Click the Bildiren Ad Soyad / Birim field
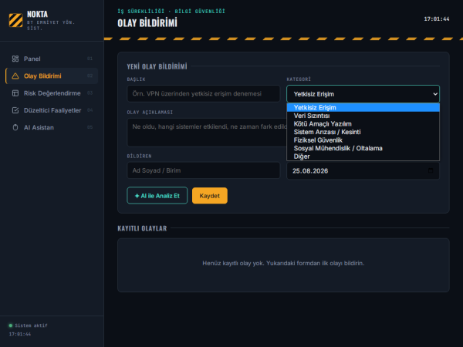The image size is (463, 347). click(x=204, y=170)
